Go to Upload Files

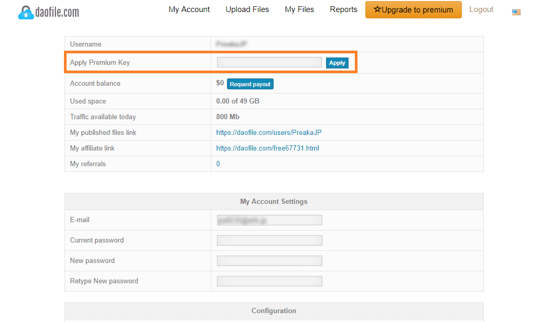tap(247, 9)
